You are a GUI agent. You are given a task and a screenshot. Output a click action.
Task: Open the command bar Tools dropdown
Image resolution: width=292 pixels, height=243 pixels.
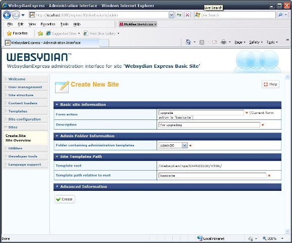coord(272,43)
